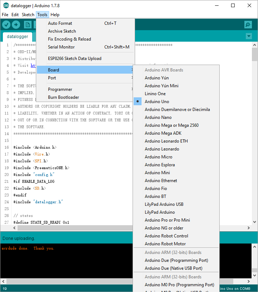Viewport: 258px width, 292px height.
Task: Select Arduino NG or older
Action: [176, 228]
